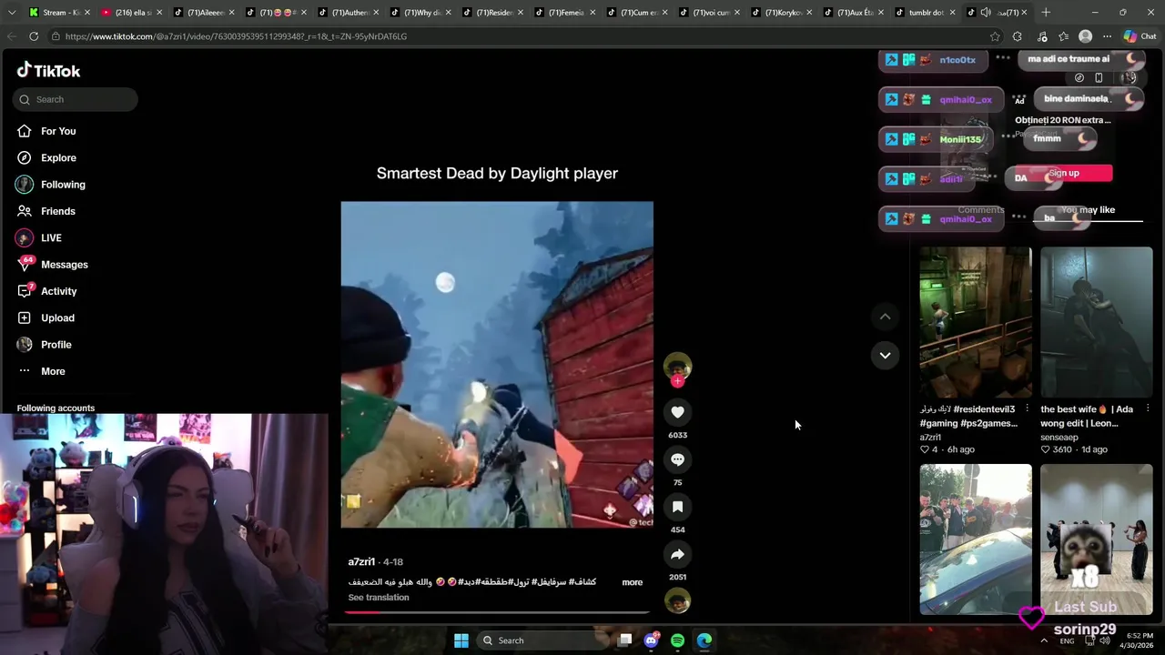This screenshot has height=655, width=1165.
Task: Open the Windows Start menu
Action: (461, 640)
